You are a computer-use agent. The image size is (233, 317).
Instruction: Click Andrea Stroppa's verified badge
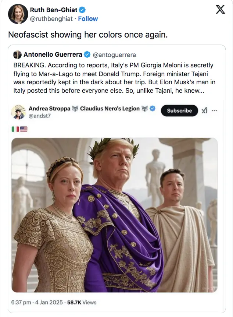tap(153, 108)
